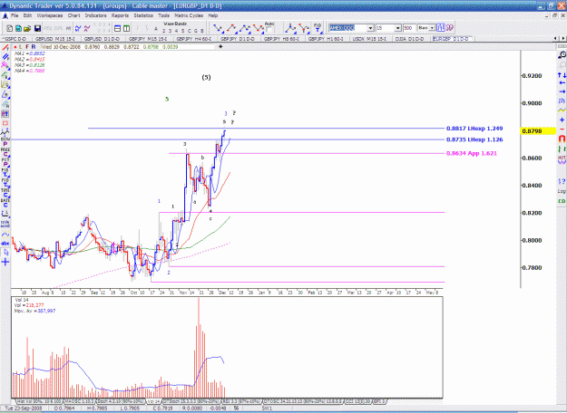Screen dimensions: 567x413
Task: Open the Workspaces menu
Action: pyautogui.click(x=50, y=15)
